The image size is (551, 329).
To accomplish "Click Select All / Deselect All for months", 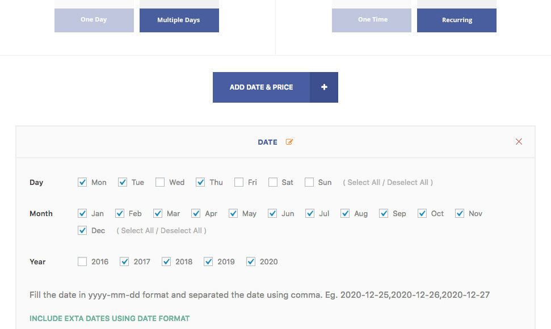I will click(x=161, y=230).
